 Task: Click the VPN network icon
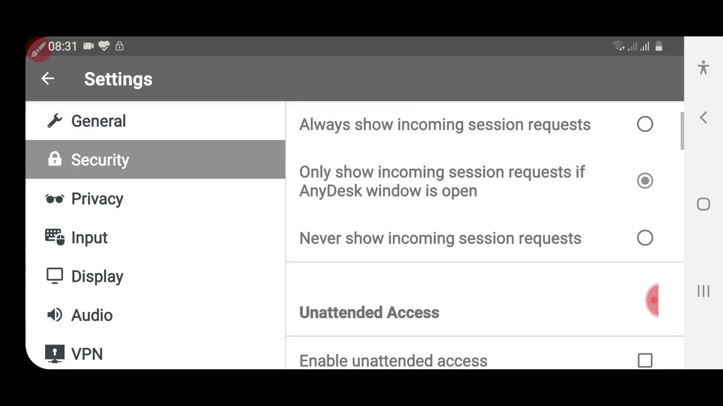(55, 354)
